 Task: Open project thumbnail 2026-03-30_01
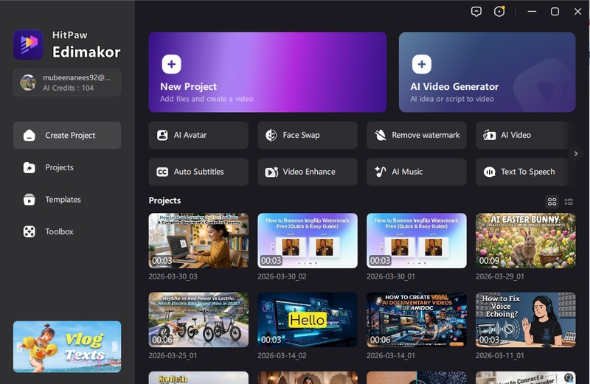click(x=417, y=241)
